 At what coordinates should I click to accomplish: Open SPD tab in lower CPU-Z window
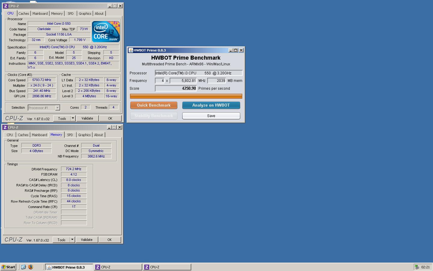pos(70,135)
